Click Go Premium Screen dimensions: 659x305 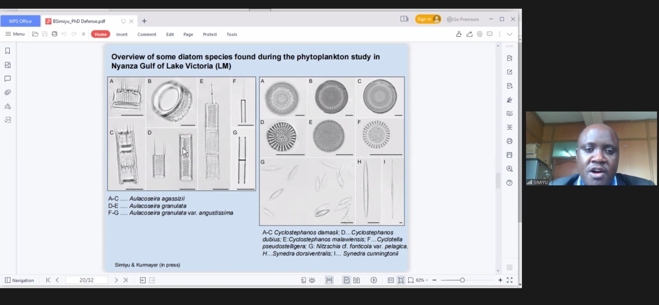pyautogui.click(x=463, y=20)
